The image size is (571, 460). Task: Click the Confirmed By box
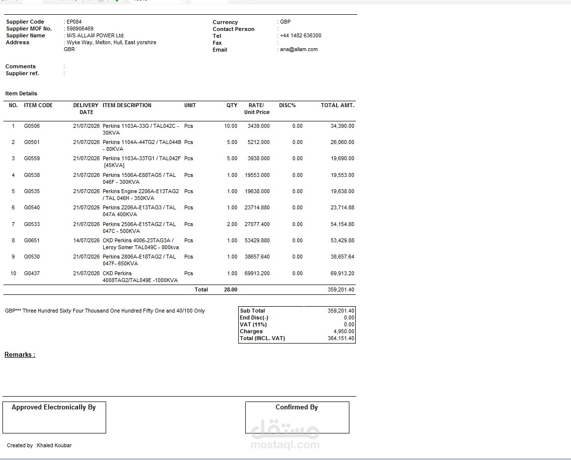point(297,418)
